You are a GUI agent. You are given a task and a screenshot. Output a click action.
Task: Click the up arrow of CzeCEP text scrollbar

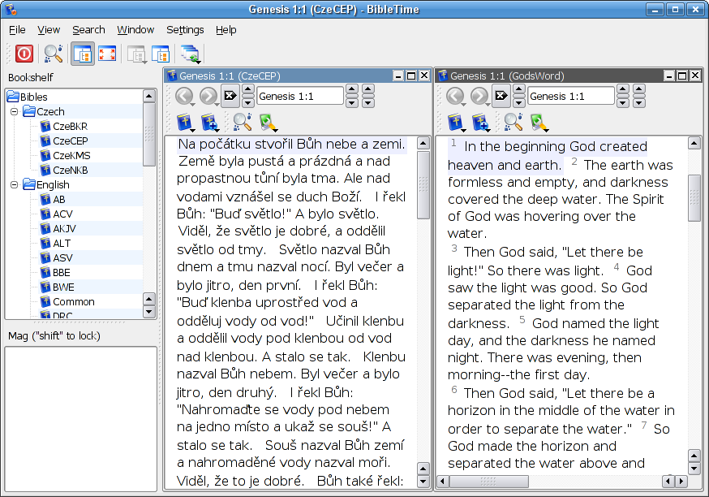click(x=423, y=144)
